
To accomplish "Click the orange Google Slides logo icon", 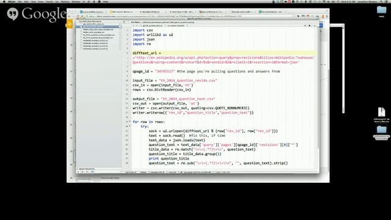I will (x=70, y=24).
